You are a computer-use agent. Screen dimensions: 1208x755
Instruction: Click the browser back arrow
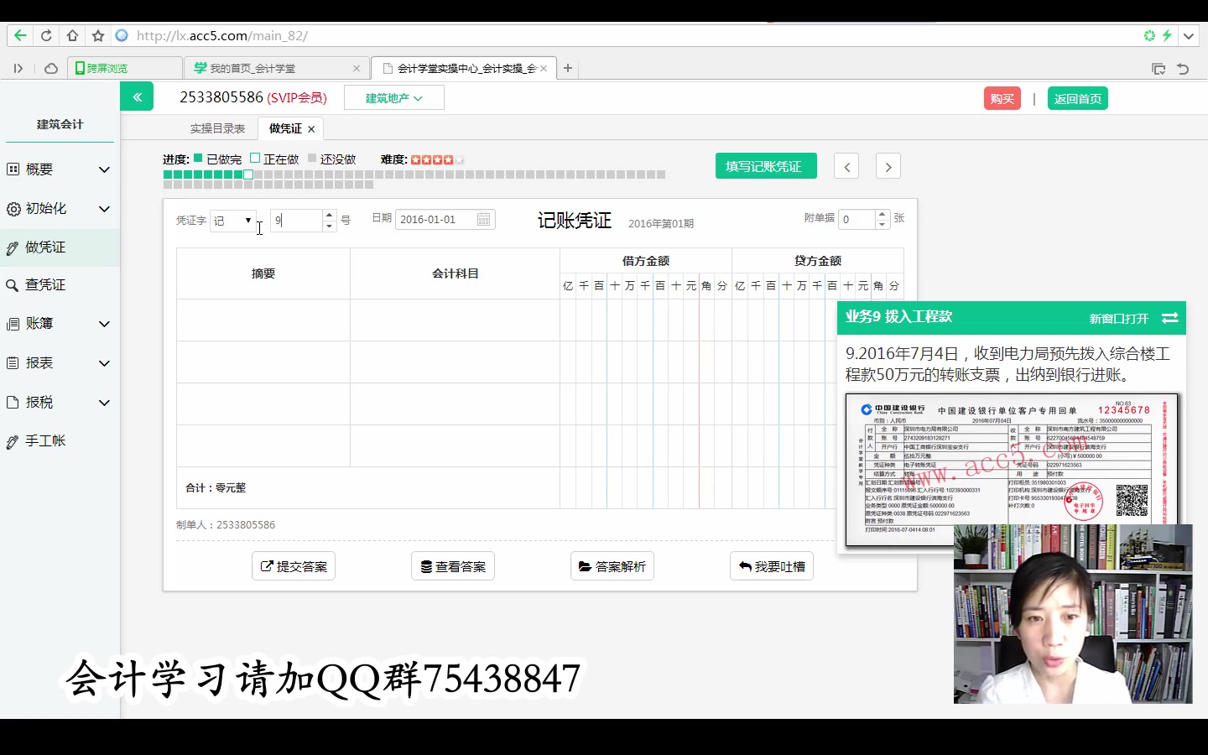click(20, 35)
